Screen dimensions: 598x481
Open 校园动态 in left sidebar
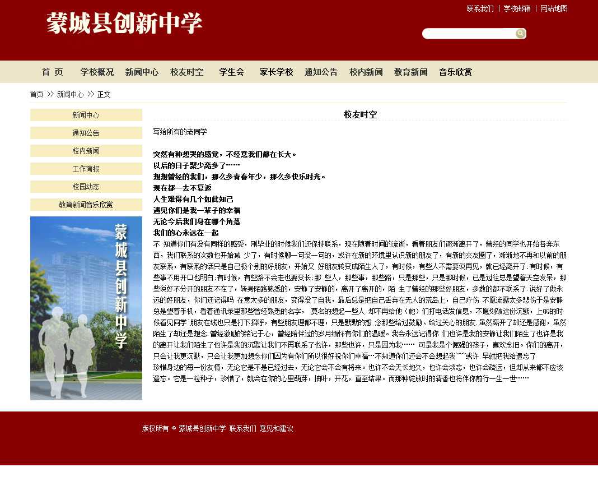[86, 187]
